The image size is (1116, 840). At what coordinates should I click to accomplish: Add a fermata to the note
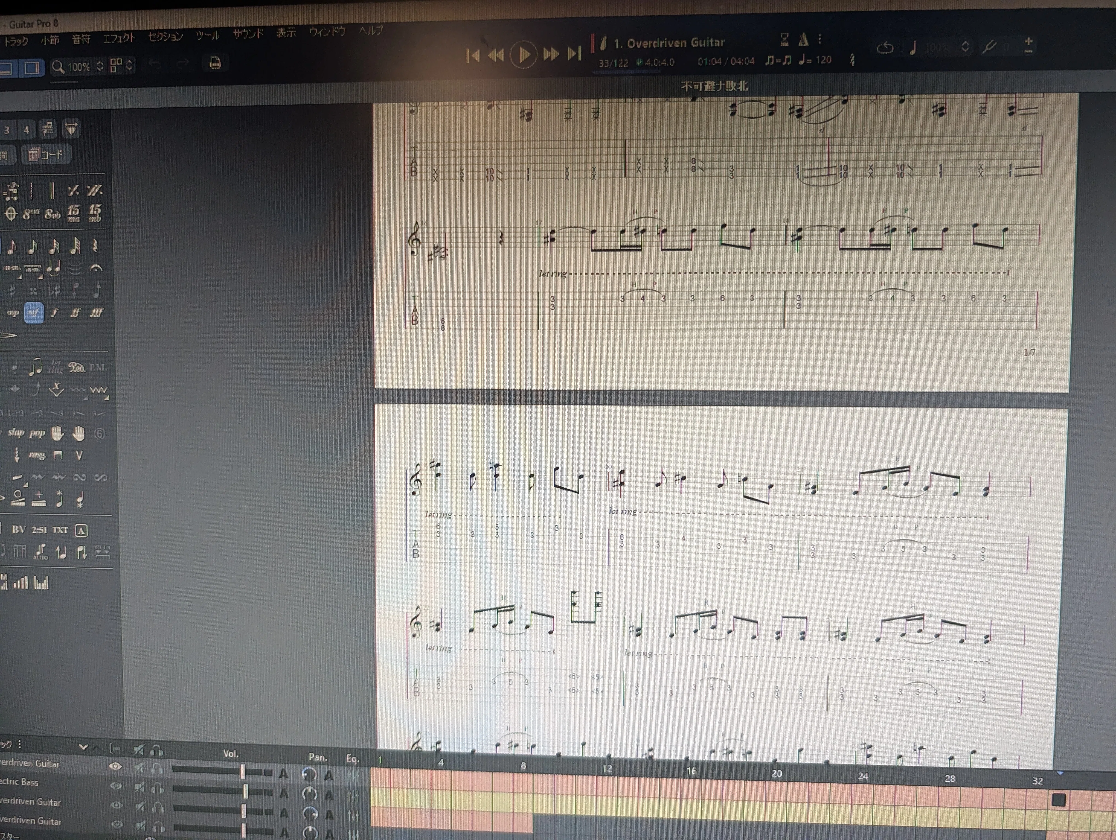[x=95, y=268]
